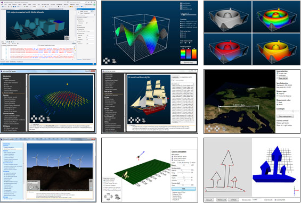This screenshot has height=203, width=301.
Task: Select Arrows Sample in the samples tree
Action: pos(8,92)
